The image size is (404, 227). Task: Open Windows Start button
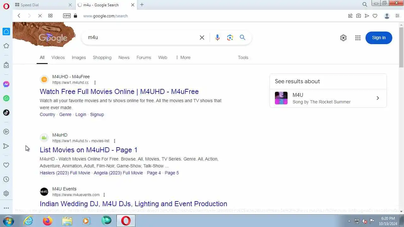point(9,221)
